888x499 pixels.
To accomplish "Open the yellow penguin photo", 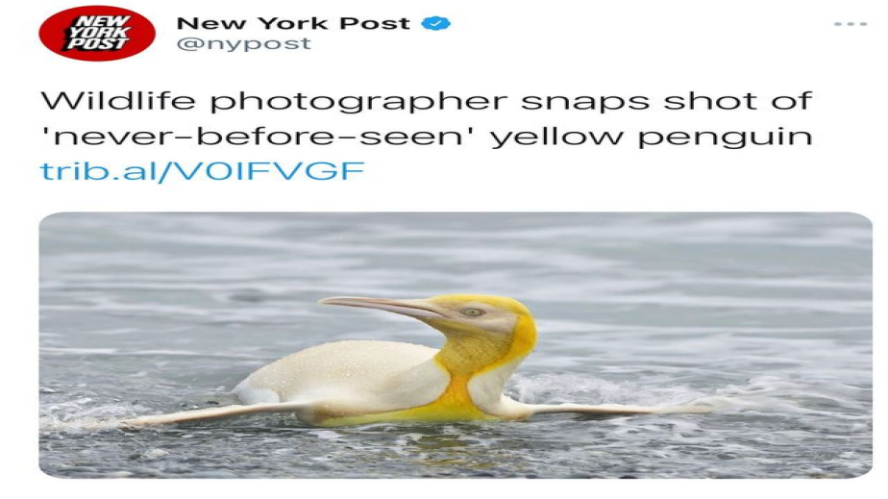I will 456,345.
